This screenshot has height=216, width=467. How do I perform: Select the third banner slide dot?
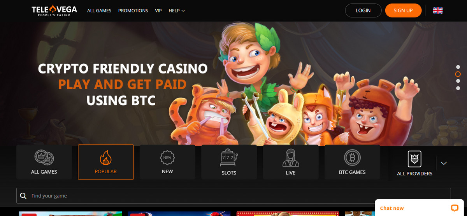[x=458, y=81]
